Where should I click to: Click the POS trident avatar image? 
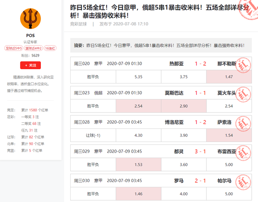pyautogui.click(x=31, y=19)
